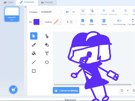The width and height of the screenshot is (135, 101).
Task: Click the purple Fill color swatch
Action: tap(36, 22)
